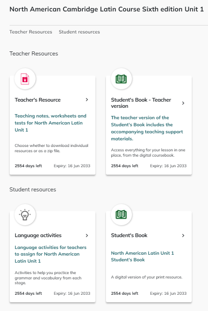Click the expiry date on Language activities card

pos(72,293)
